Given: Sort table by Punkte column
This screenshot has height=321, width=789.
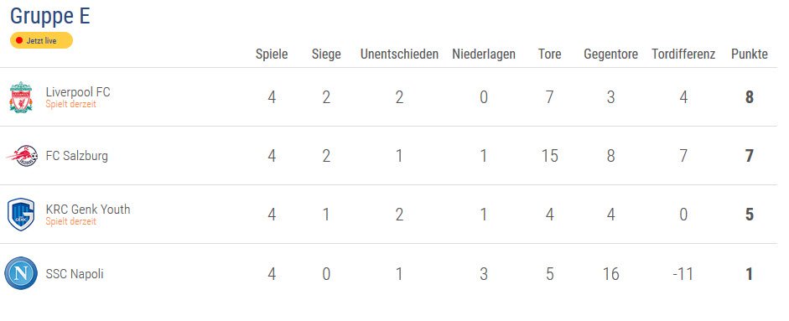Looking at the screenshot, I should (750, 54).
